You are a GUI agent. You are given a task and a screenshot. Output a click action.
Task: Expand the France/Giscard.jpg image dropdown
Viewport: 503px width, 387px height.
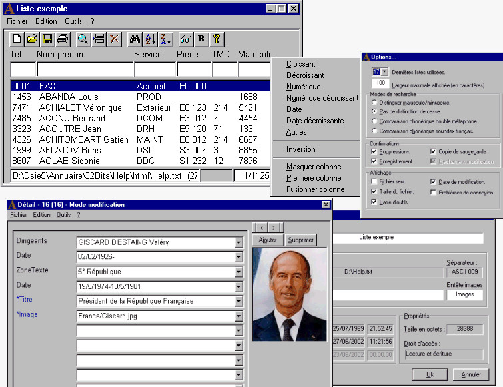coord(239,316)
